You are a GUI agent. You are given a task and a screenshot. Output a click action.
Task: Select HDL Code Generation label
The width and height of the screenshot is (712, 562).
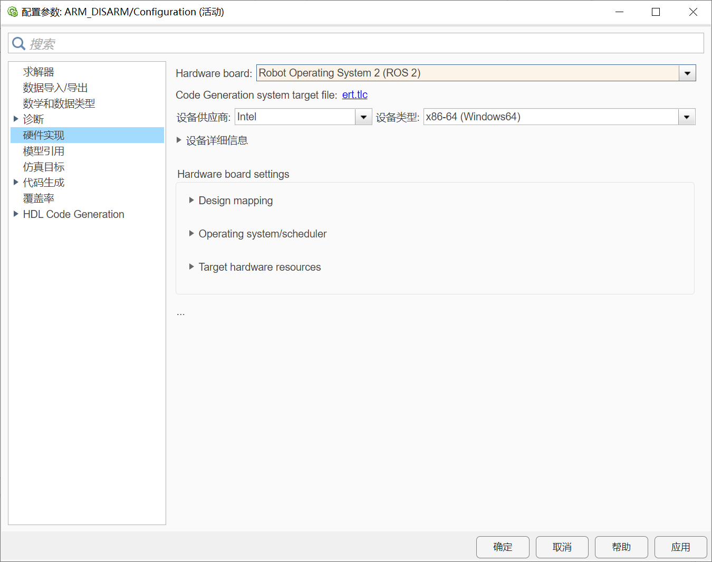(x=74, y=214)
